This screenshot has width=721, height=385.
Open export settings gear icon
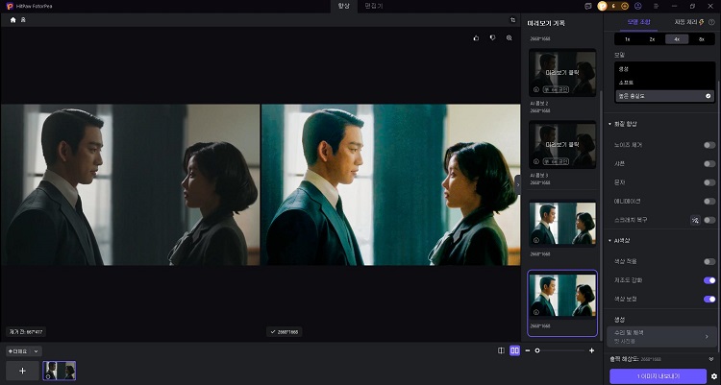point(714,376)
